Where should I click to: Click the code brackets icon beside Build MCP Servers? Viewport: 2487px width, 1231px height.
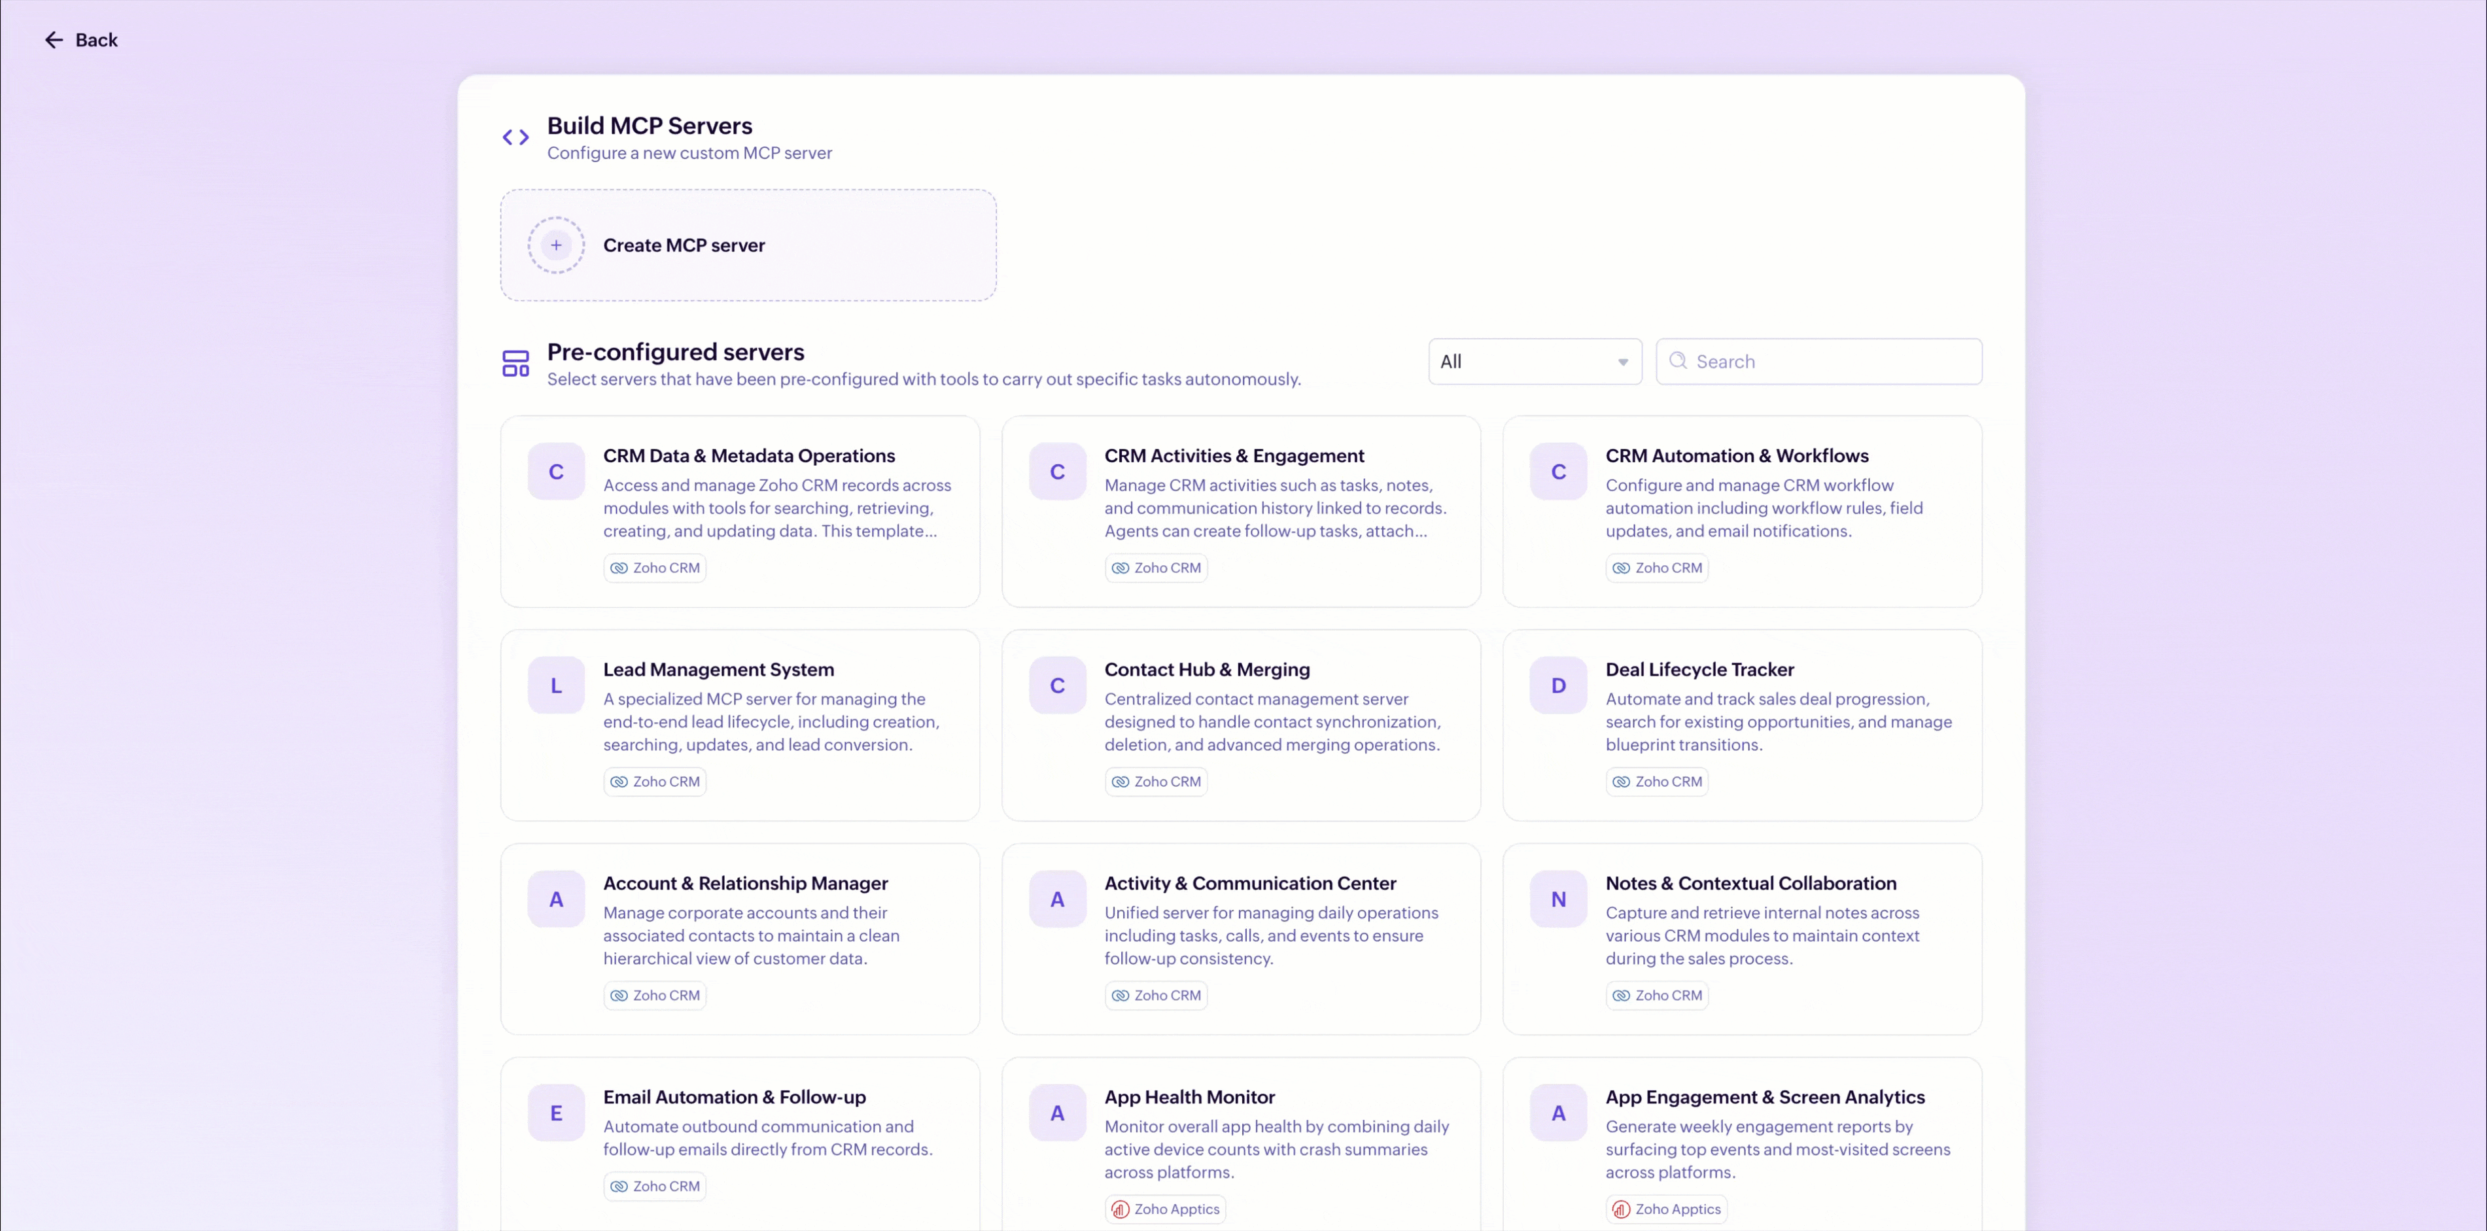point(515,137)
